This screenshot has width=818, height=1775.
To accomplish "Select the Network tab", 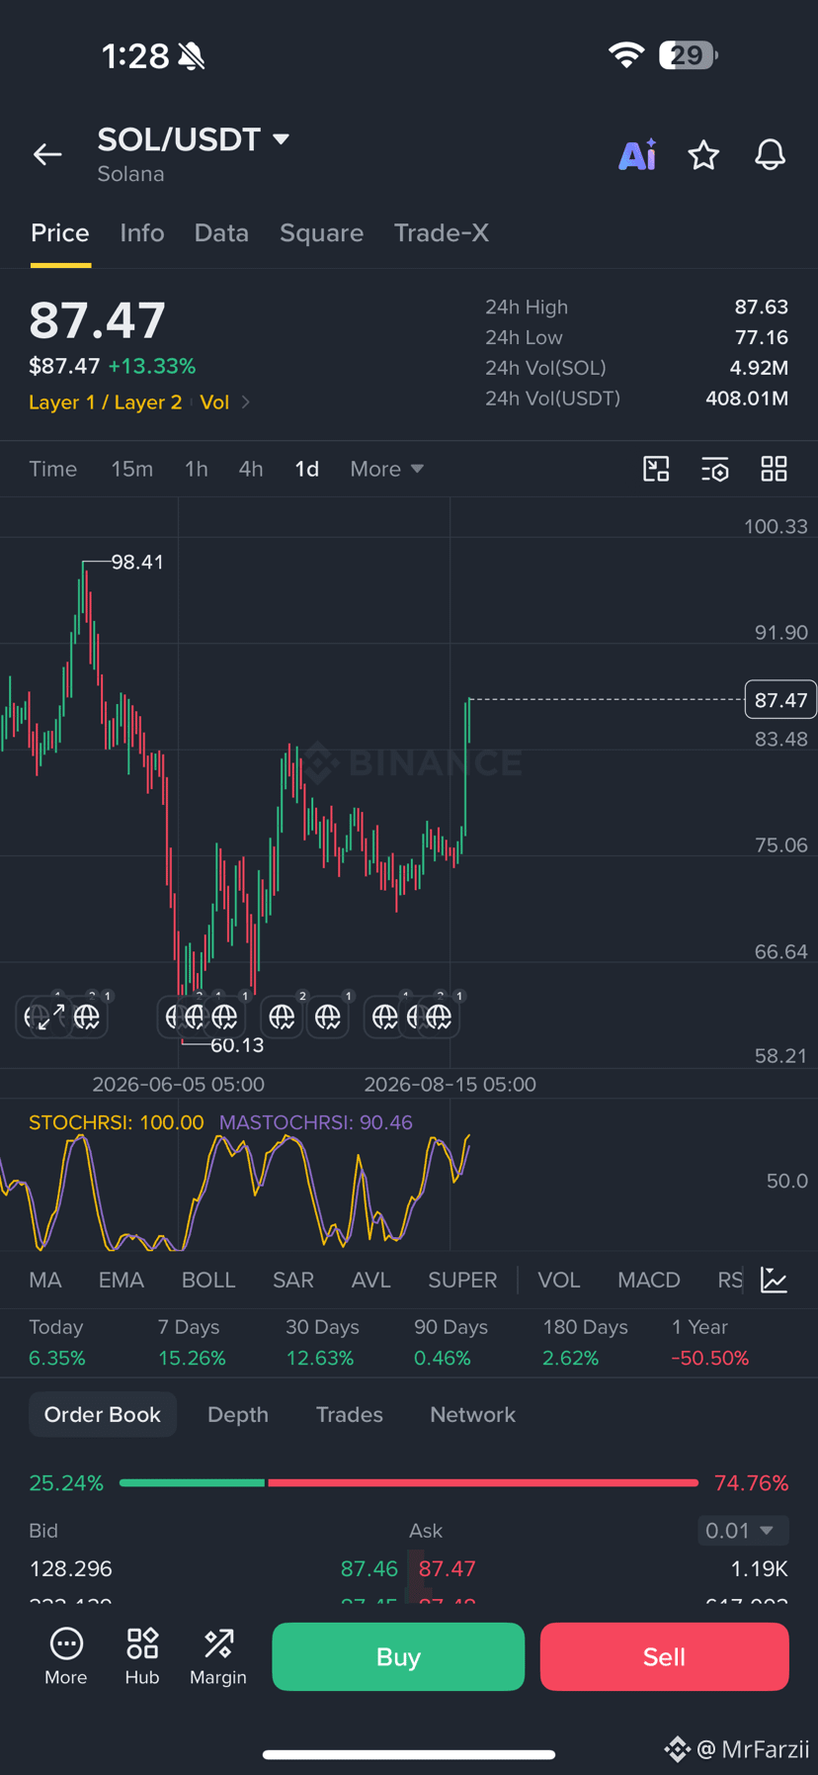I will pyautogui.click(x=472, y=1415).
